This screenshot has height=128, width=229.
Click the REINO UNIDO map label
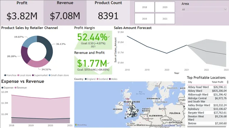tap(132, 102)
